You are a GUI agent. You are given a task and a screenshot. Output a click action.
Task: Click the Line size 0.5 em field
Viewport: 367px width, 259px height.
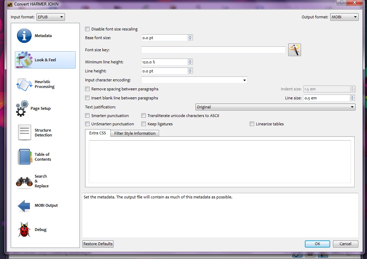(x=327, y=98)
